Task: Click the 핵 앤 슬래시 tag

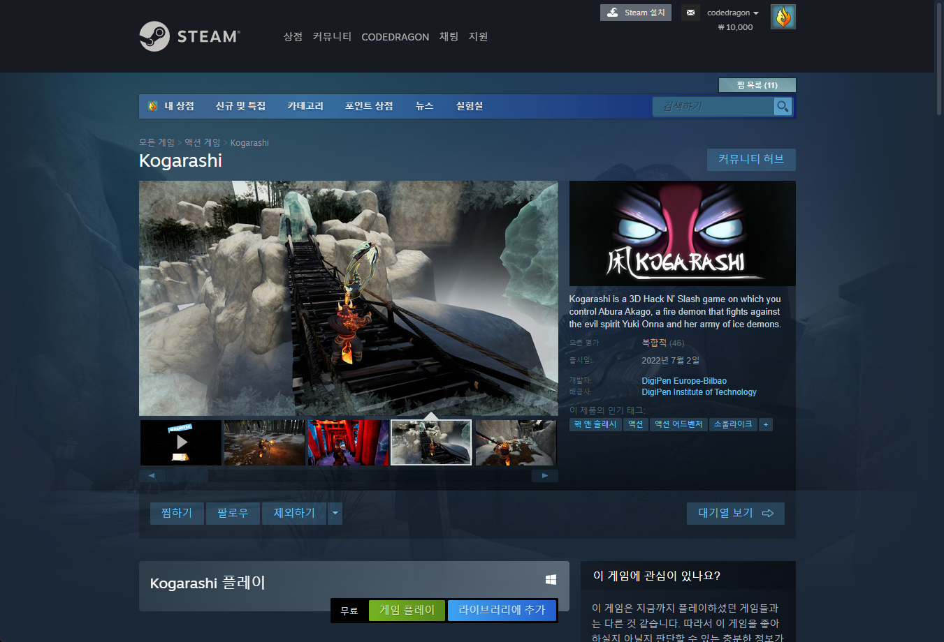Action: pyautogui.click(x=595, y=424)
